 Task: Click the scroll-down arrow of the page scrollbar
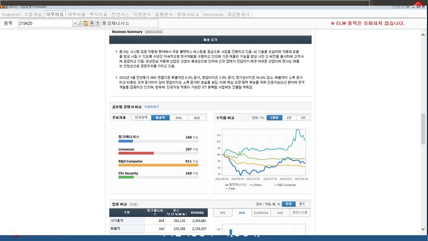click(x=423, y=229)
